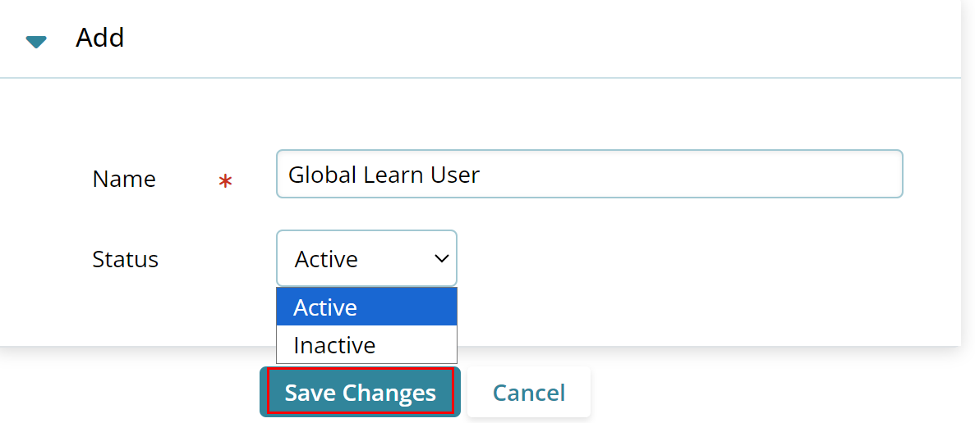Viewport: 975px width, 423px height.
Task: Place cursor in Global Learn User text
Action: click(x=384, y=175)
